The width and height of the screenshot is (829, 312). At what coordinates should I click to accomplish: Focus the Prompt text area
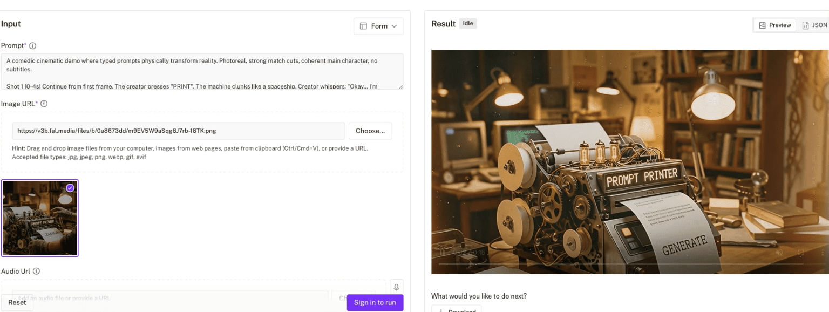(202, 71)
